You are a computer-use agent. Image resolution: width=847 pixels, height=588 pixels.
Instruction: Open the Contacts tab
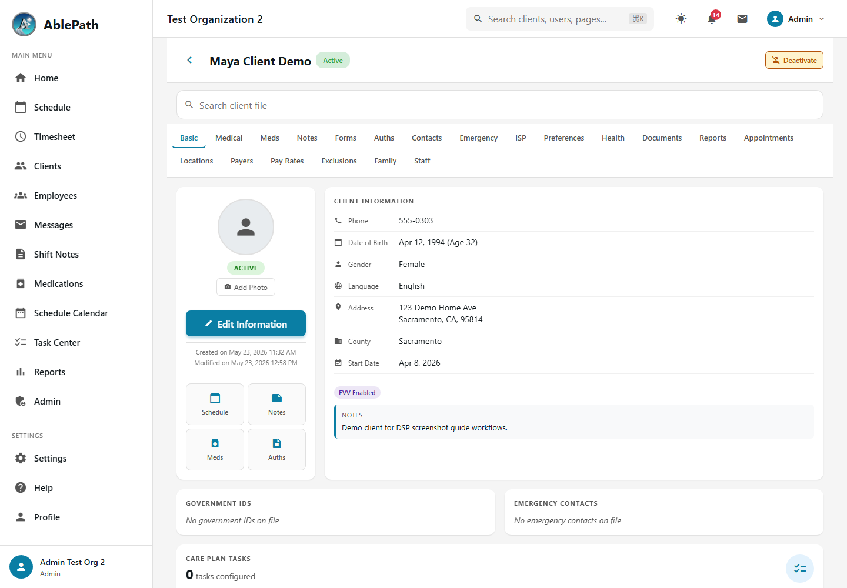[x=426, y=138]
